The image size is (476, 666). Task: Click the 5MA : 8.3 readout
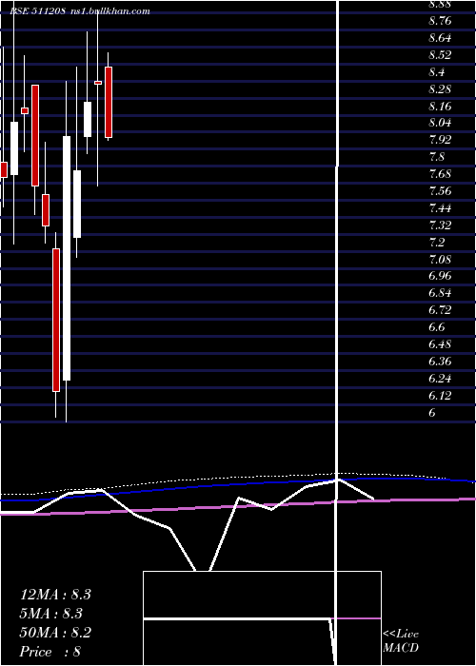tap(51, 614)
